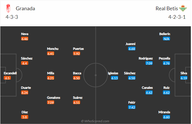Click Granada's 4-3-3 formation text
This screenshot has height=124, width=192.
pyautogui.click(x=12, y=17)
